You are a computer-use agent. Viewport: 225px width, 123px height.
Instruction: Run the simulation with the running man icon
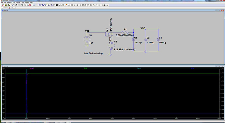click(x=16, y=5)
